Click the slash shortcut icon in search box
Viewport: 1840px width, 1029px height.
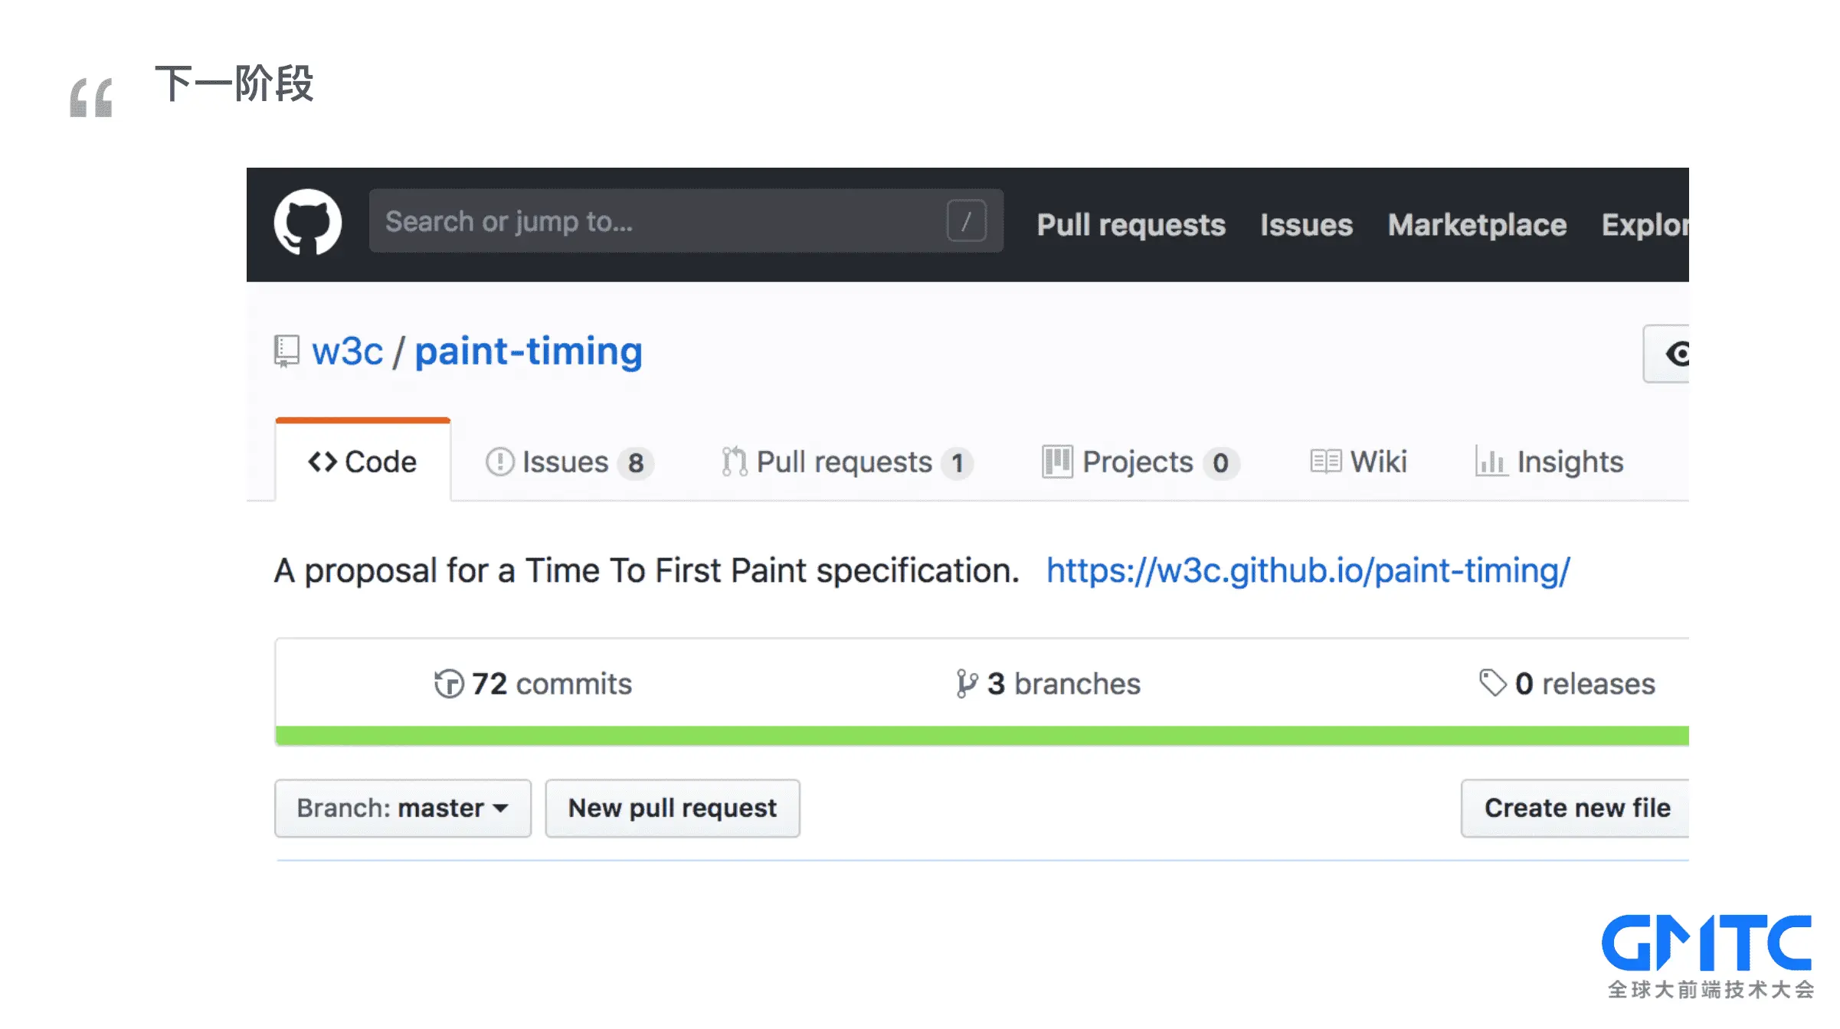click(x=966, y=221)
